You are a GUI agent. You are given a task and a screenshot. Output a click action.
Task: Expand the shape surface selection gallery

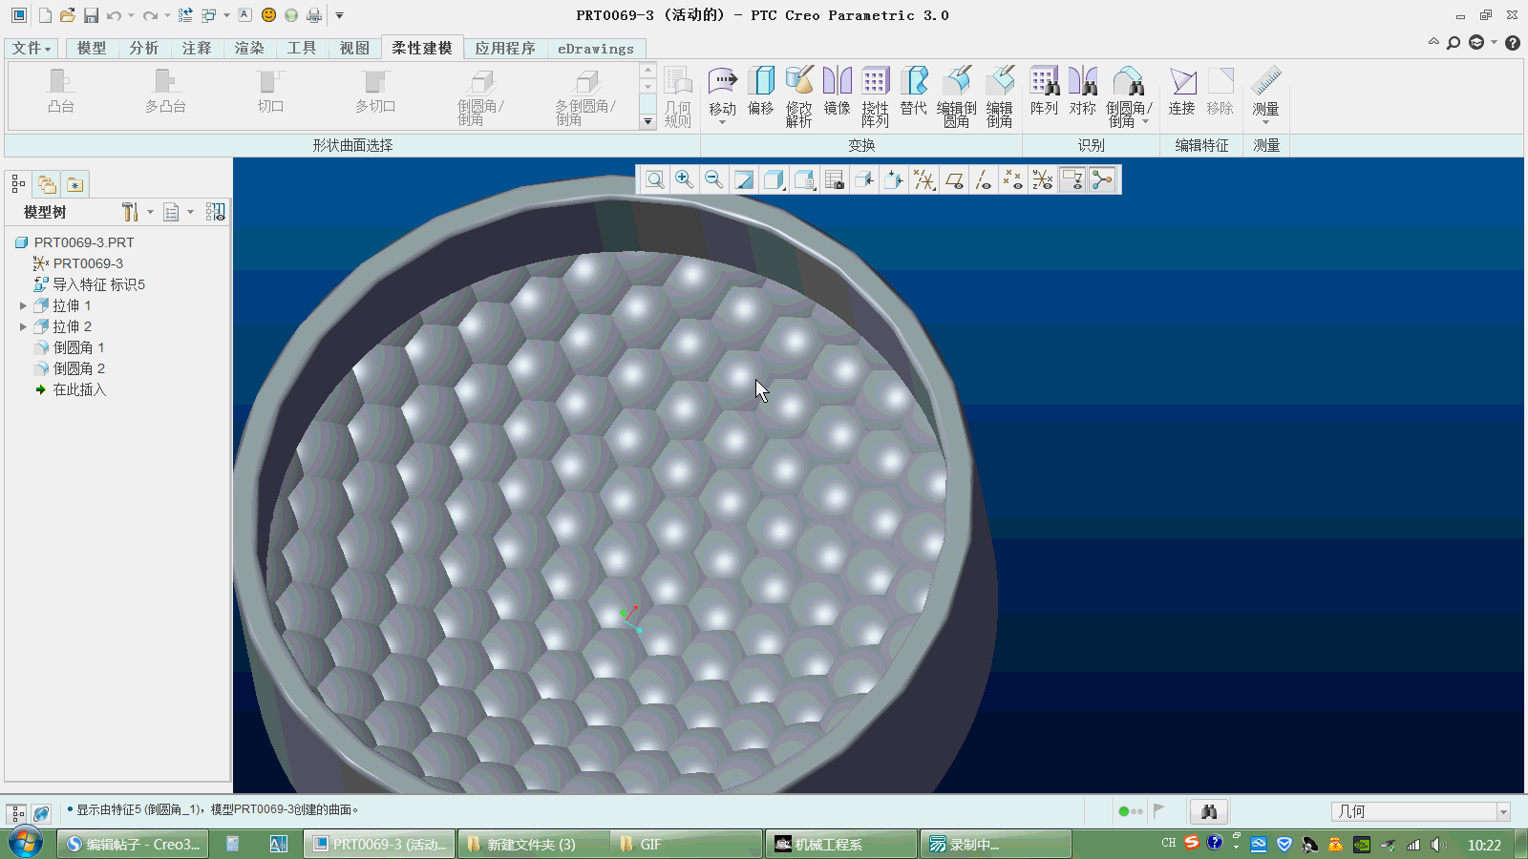pyautogui.click(x=647, y=121)
